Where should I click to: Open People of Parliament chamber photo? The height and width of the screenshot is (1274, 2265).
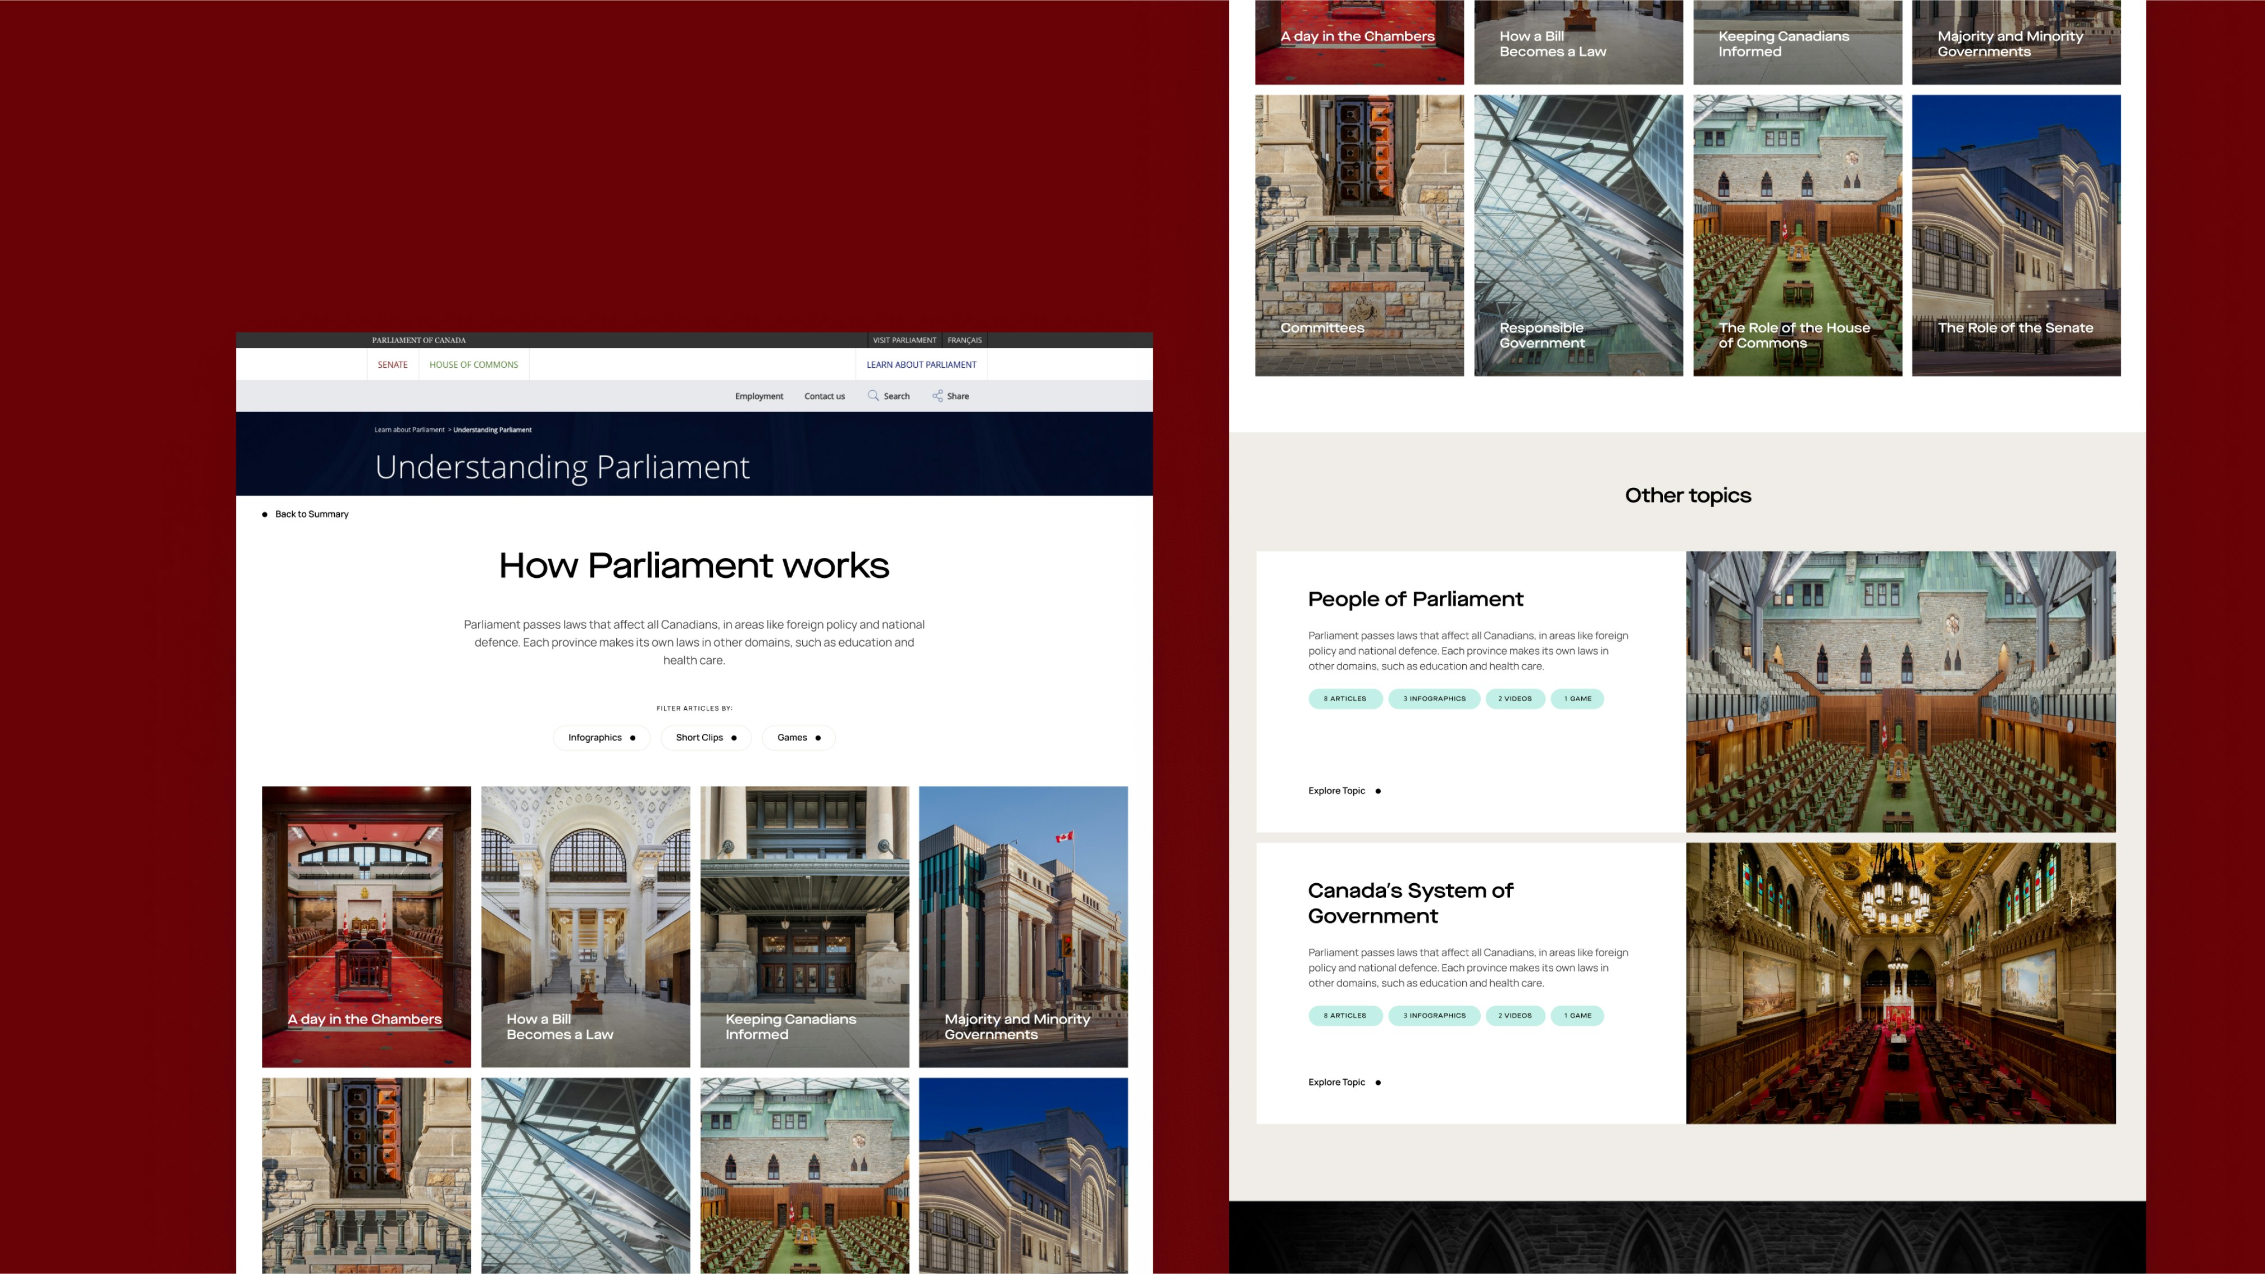tap(1901, 692)
